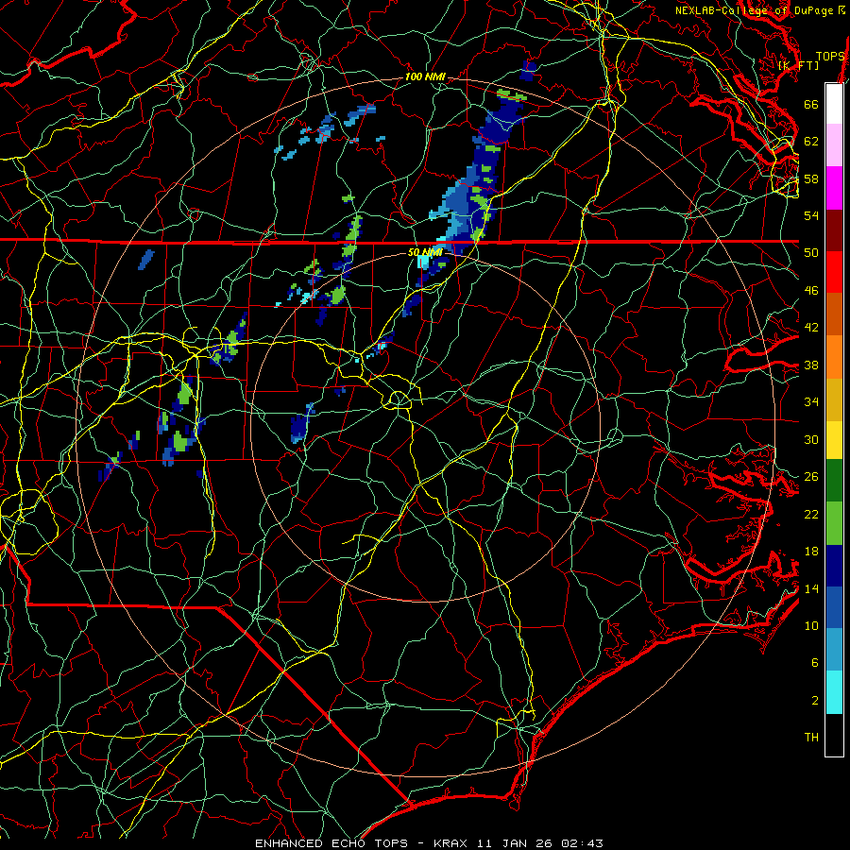This screenshot has height=850, width=850.
Task: Pick the cyan swatch in the color scale
Action: tap(834, 692)
